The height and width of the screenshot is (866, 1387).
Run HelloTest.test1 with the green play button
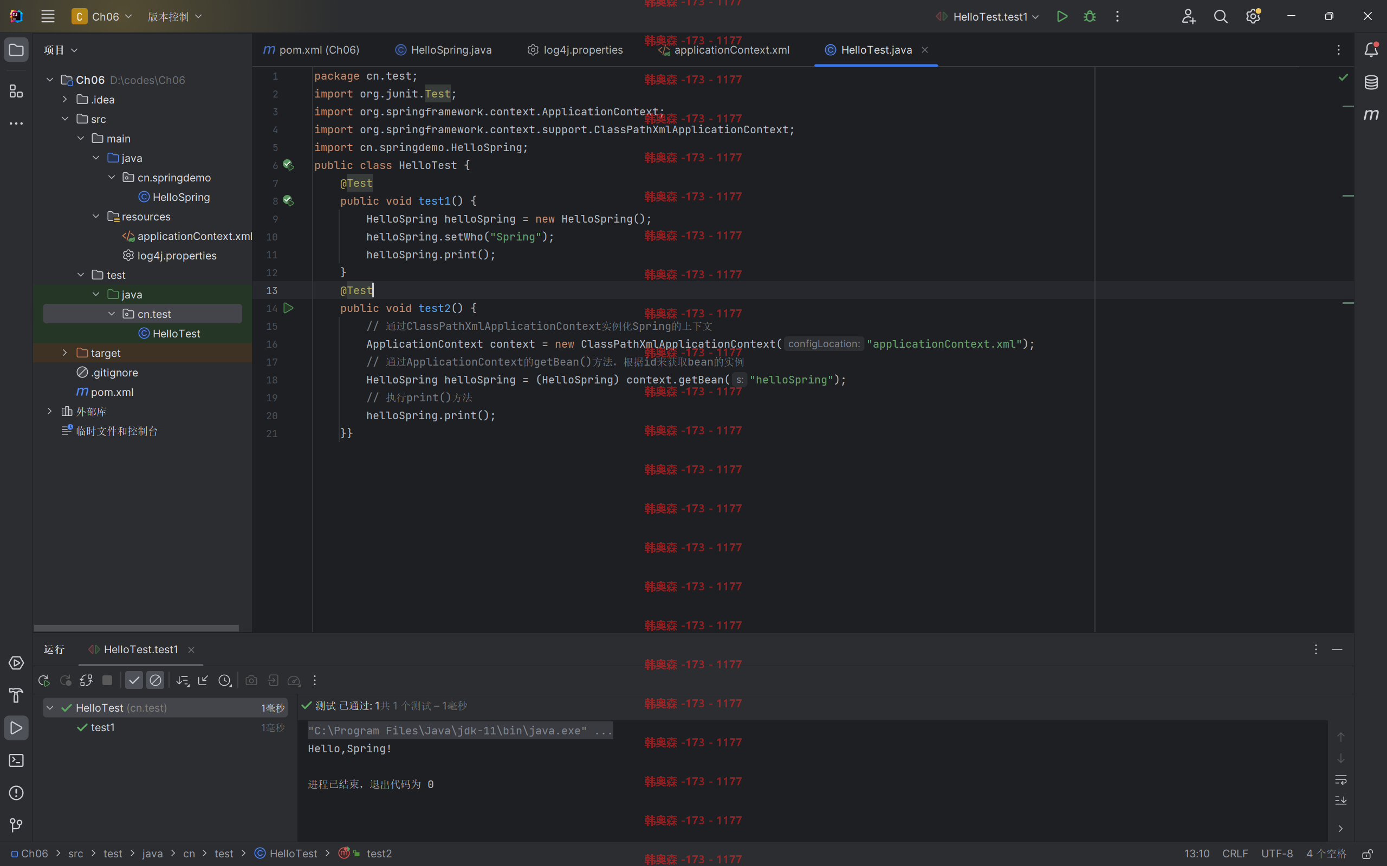(x=1061, y=17)
